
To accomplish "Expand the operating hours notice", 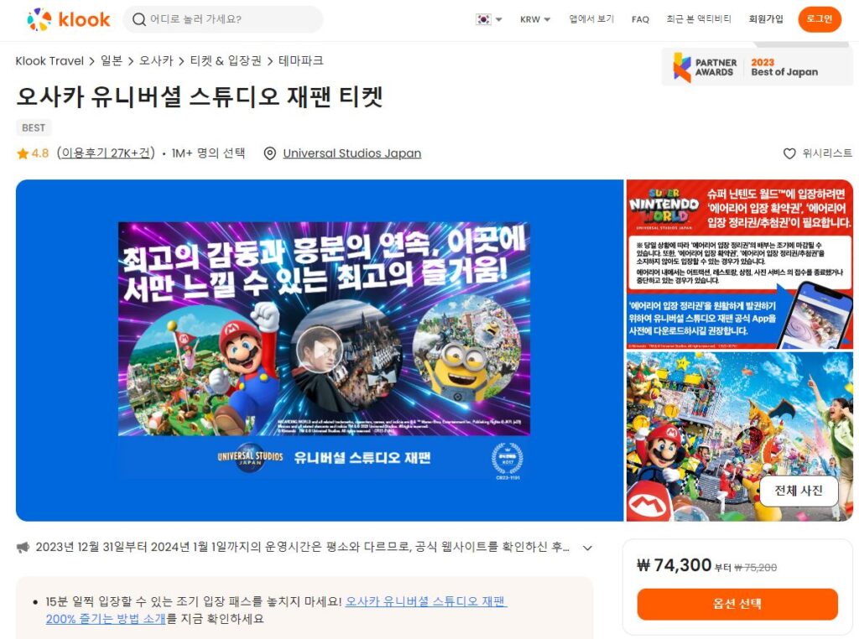I will click(587, 548).
